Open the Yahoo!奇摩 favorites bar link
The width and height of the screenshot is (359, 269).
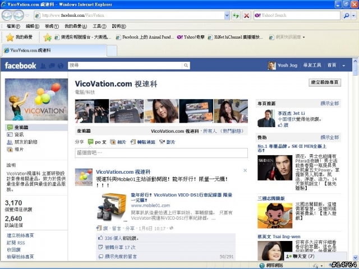coord(191,37)
